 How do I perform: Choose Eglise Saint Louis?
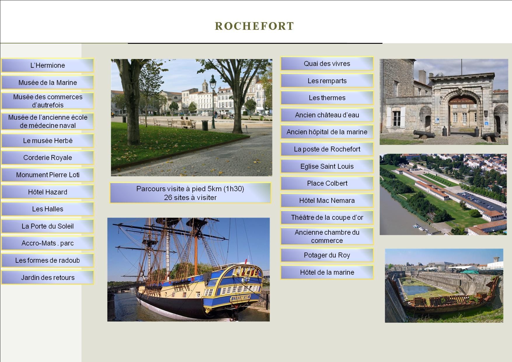(327, 166)
